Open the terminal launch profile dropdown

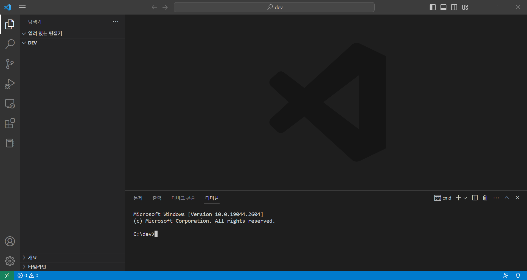(x=465, y=198)
